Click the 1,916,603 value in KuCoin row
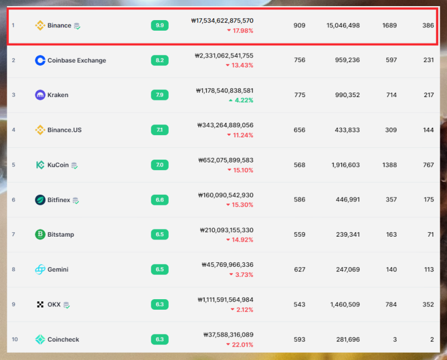 pos(345,165)
